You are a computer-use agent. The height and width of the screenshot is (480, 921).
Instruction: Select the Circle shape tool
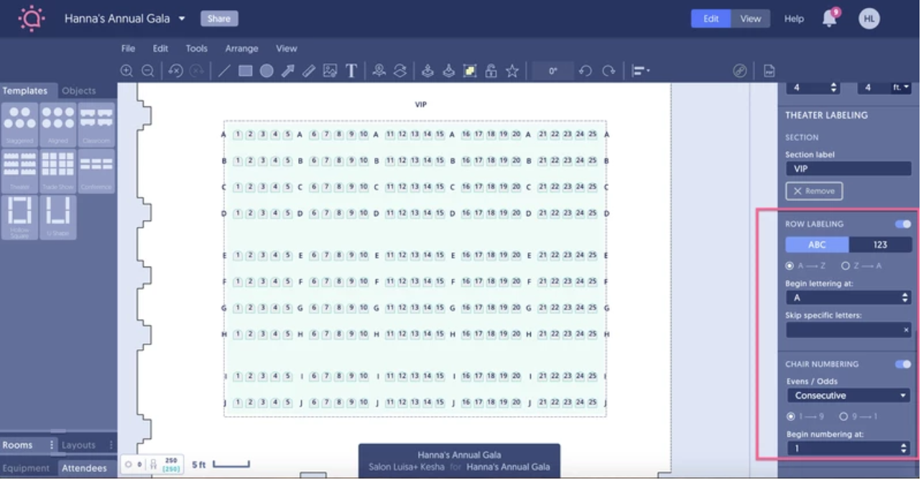[266, 70]
